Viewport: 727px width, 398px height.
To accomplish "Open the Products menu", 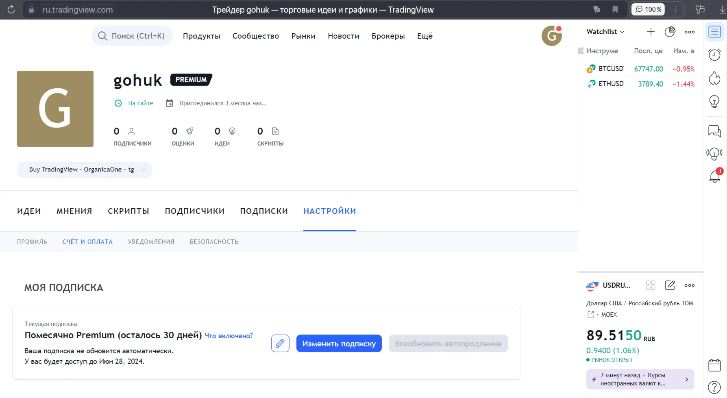I will [x=202, y=36].
